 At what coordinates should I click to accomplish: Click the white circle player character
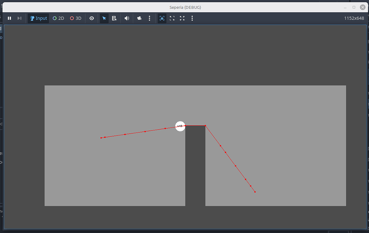tap(180, 126)
